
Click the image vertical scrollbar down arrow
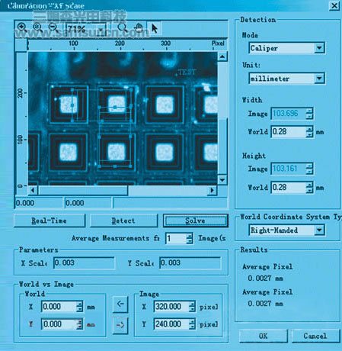[222, 180]
